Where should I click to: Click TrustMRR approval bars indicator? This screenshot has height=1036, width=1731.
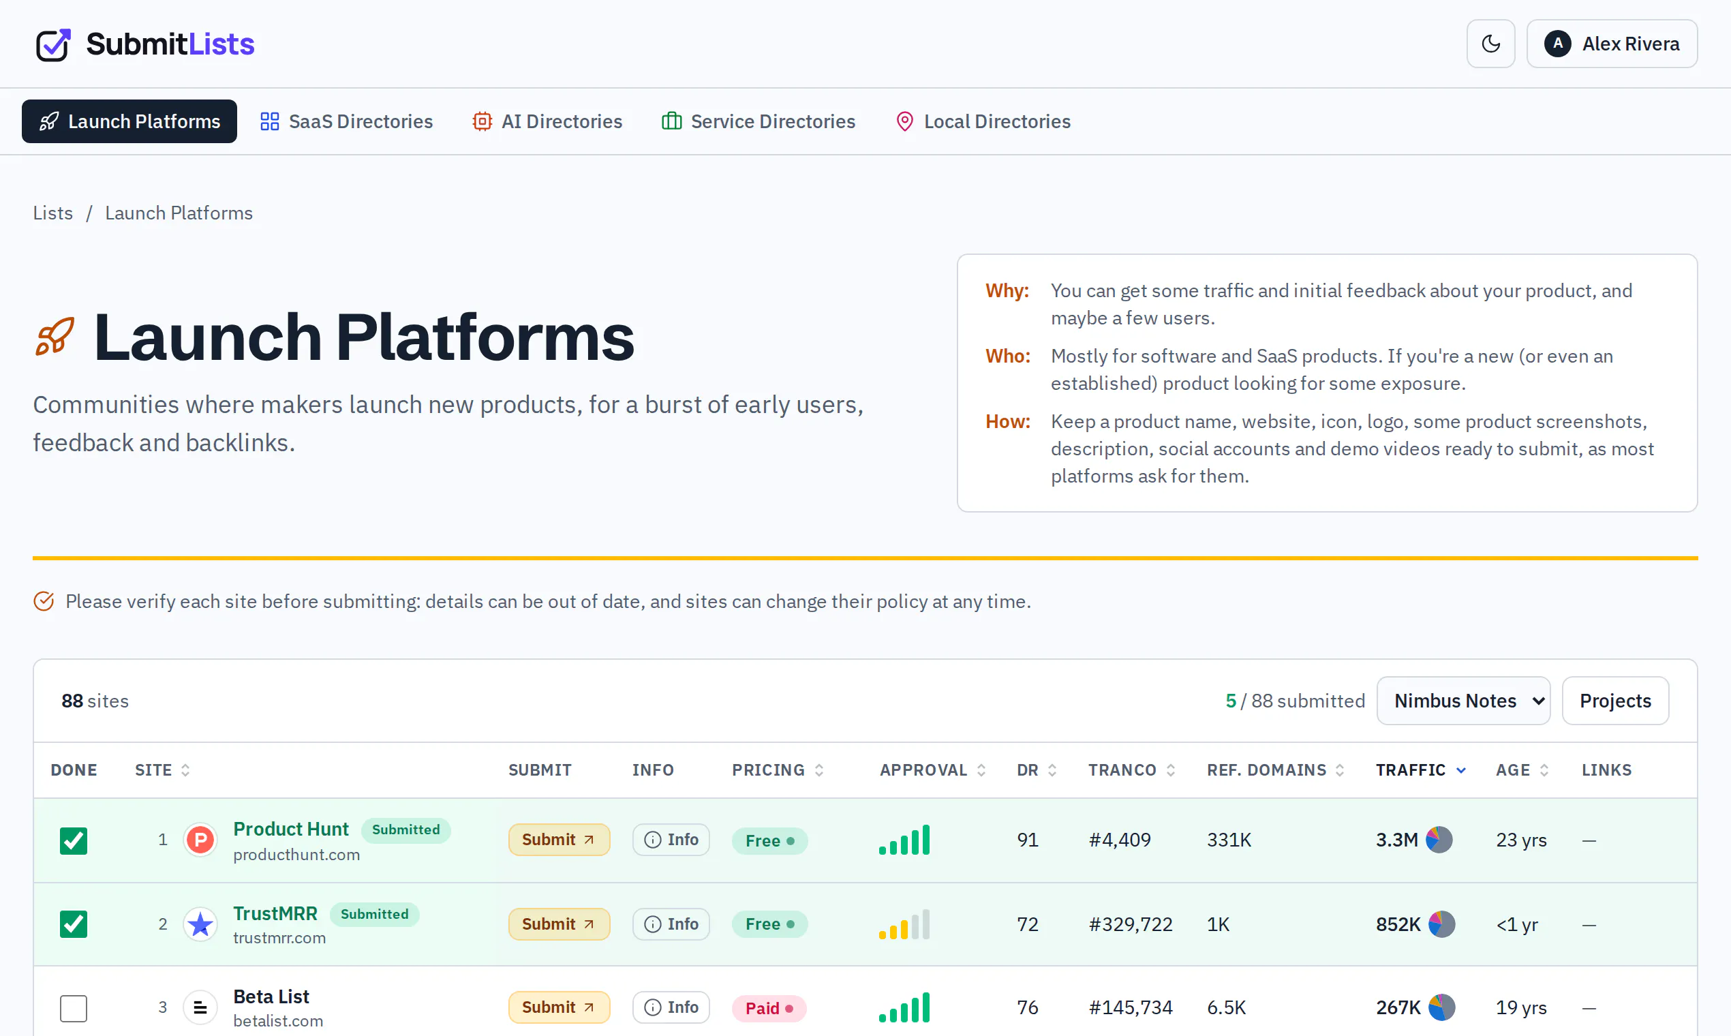click(904, 924)
